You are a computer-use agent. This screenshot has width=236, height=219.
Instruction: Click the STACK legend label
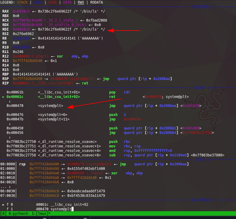coord(22,2)
